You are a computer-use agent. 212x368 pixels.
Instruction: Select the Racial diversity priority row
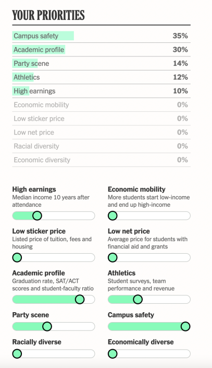click(101, 146)
